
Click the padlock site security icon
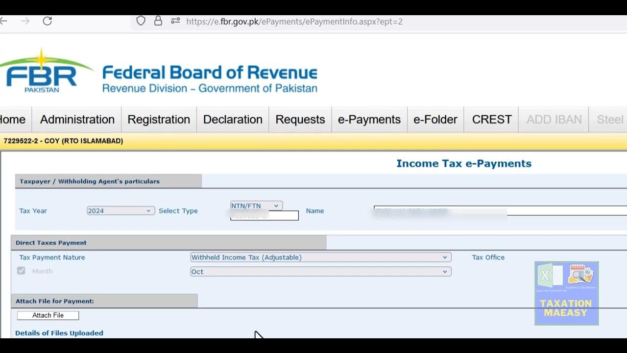click(158, 21)
